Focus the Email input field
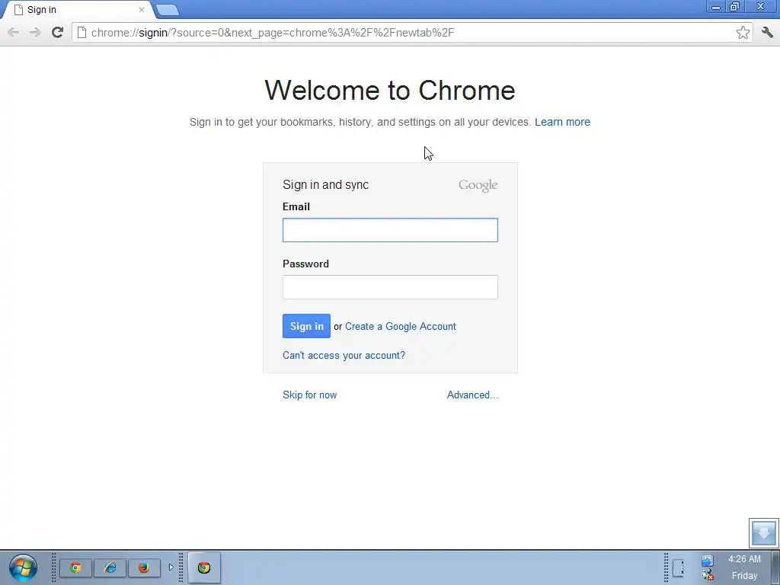The height and width of the screenshot is (585, 780). click(x=390, y=230)
